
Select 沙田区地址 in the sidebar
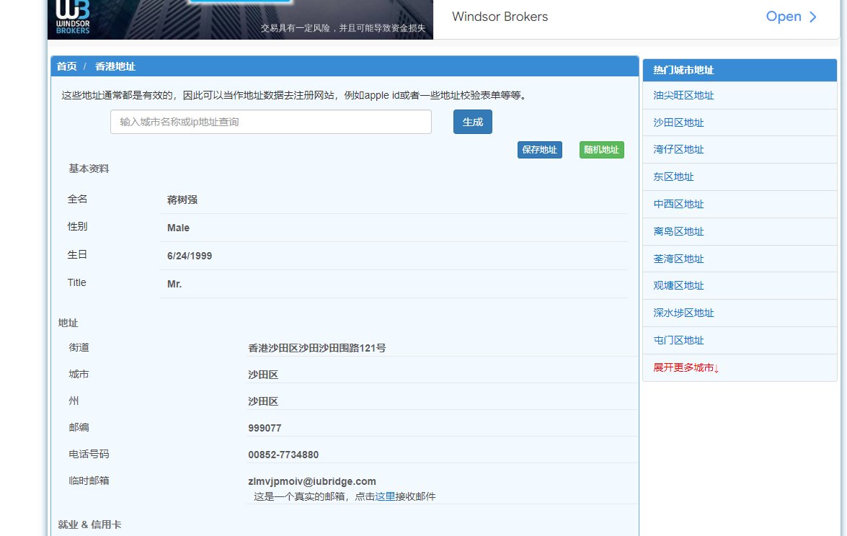[678, 122]
